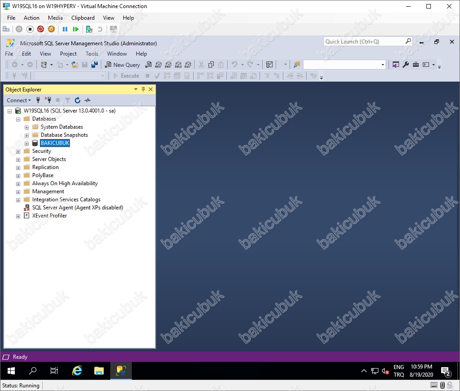The width and height of the screenshot is (460, 391).
Task: Expand Always On High Availability folder
Action: [x=18, y=184]
